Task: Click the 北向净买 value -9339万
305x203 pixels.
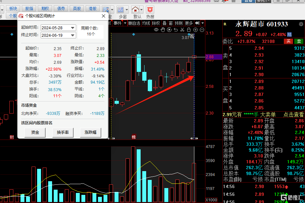Action: click(53, 113)
